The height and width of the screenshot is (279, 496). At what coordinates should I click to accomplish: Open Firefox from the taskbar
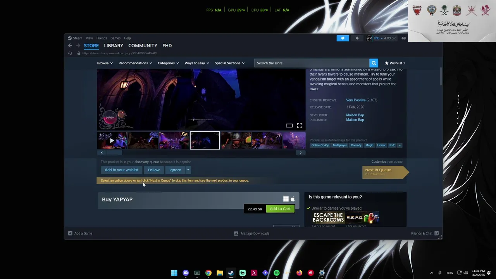[299, 273]
